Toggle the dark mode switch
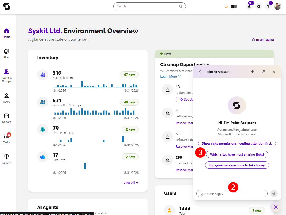 click(x=234, y=6)
